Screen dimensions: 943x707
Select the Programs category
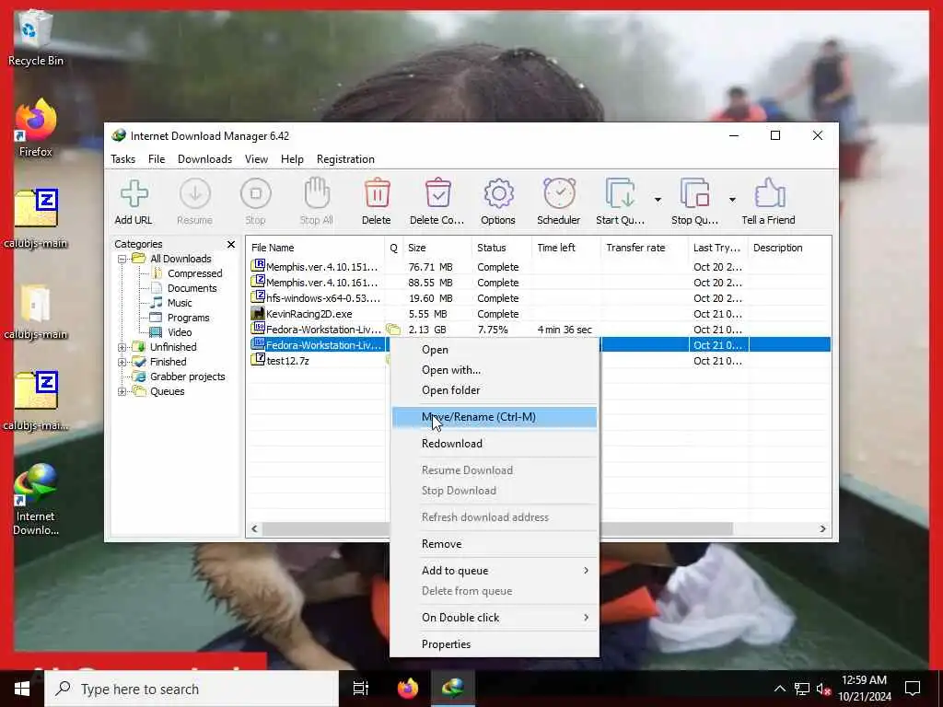tap(188, 318)
